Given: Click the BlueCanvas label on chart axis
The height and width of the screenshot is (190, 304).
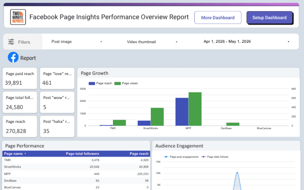Looking at the screenshot, I should [x=264, y=128].
